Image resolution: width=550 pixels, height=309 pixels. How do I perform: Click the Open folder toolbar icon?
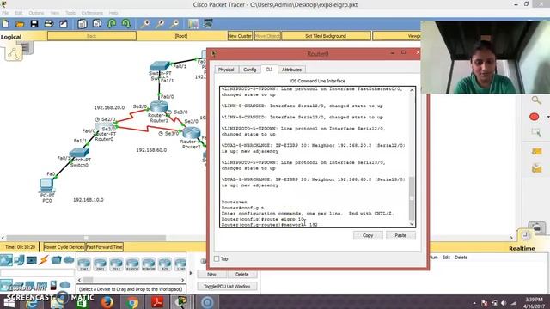20,24
